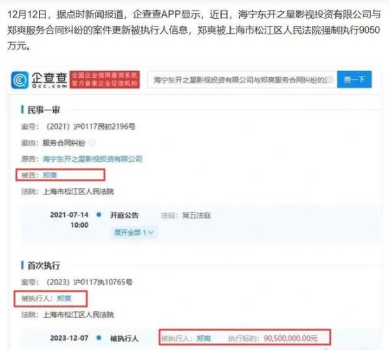Click the red 全国企业信用查询系统 badge
Screen dimensions: 389x350
[104, 79]
